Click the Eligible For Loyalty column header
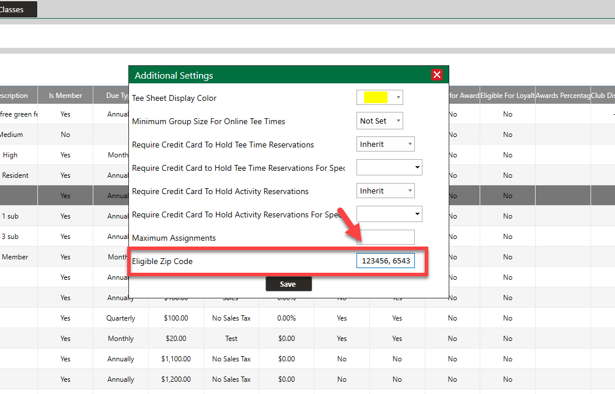615x394 pixels. (x=507, y=96)
